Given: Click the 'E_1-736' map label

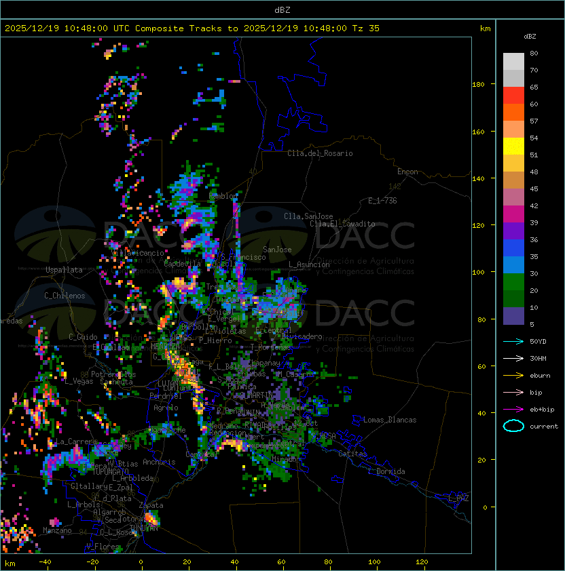Looking at the screenshot, I should tap(382, 201).
